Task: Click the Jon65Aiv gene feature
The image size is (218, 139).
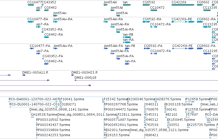Action: pos(56,16)
